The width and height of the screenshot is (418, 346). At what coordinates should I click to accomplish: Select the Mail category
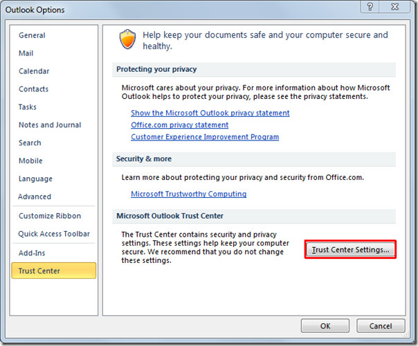[x=26, y=53]
